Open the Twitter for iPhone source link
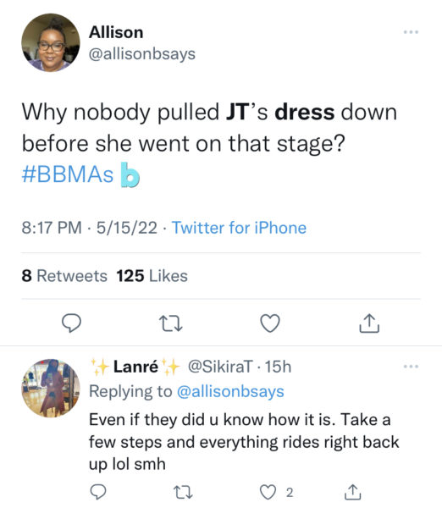 tap(239, 228)
